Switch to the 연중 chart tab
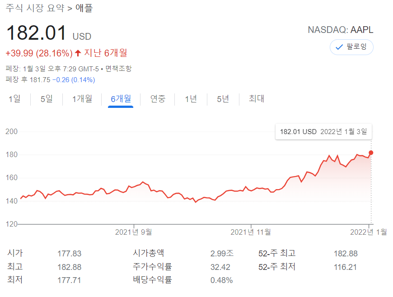The image size is (393, 297). click(x=158, y=99)
